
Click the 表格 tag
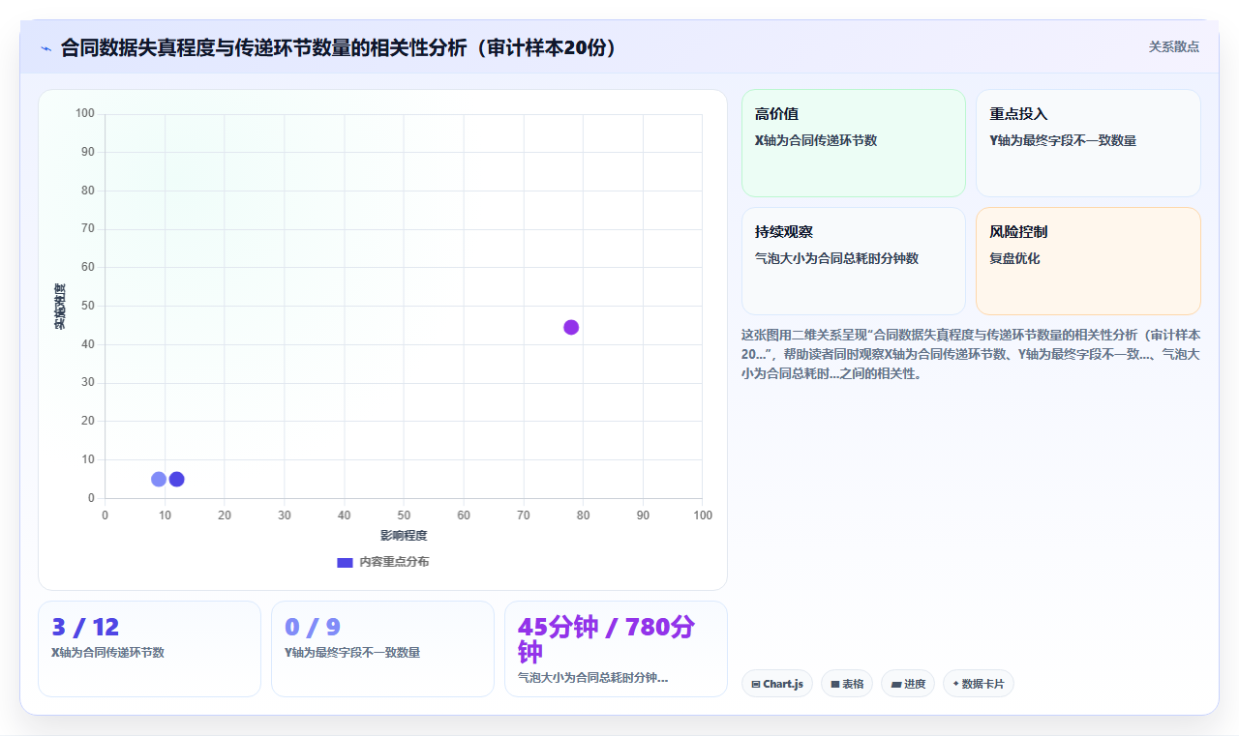coord(847,684)
